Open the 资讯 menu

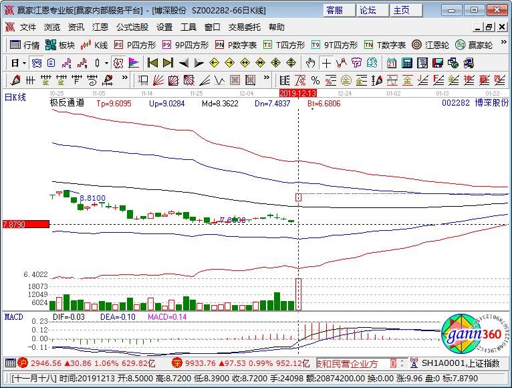(76, 27)
